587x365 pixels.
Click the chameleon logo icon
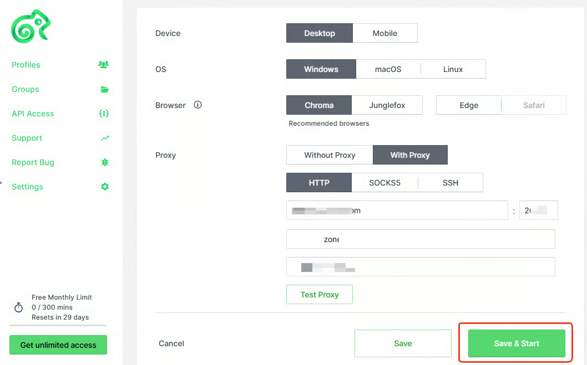point(31,26)
